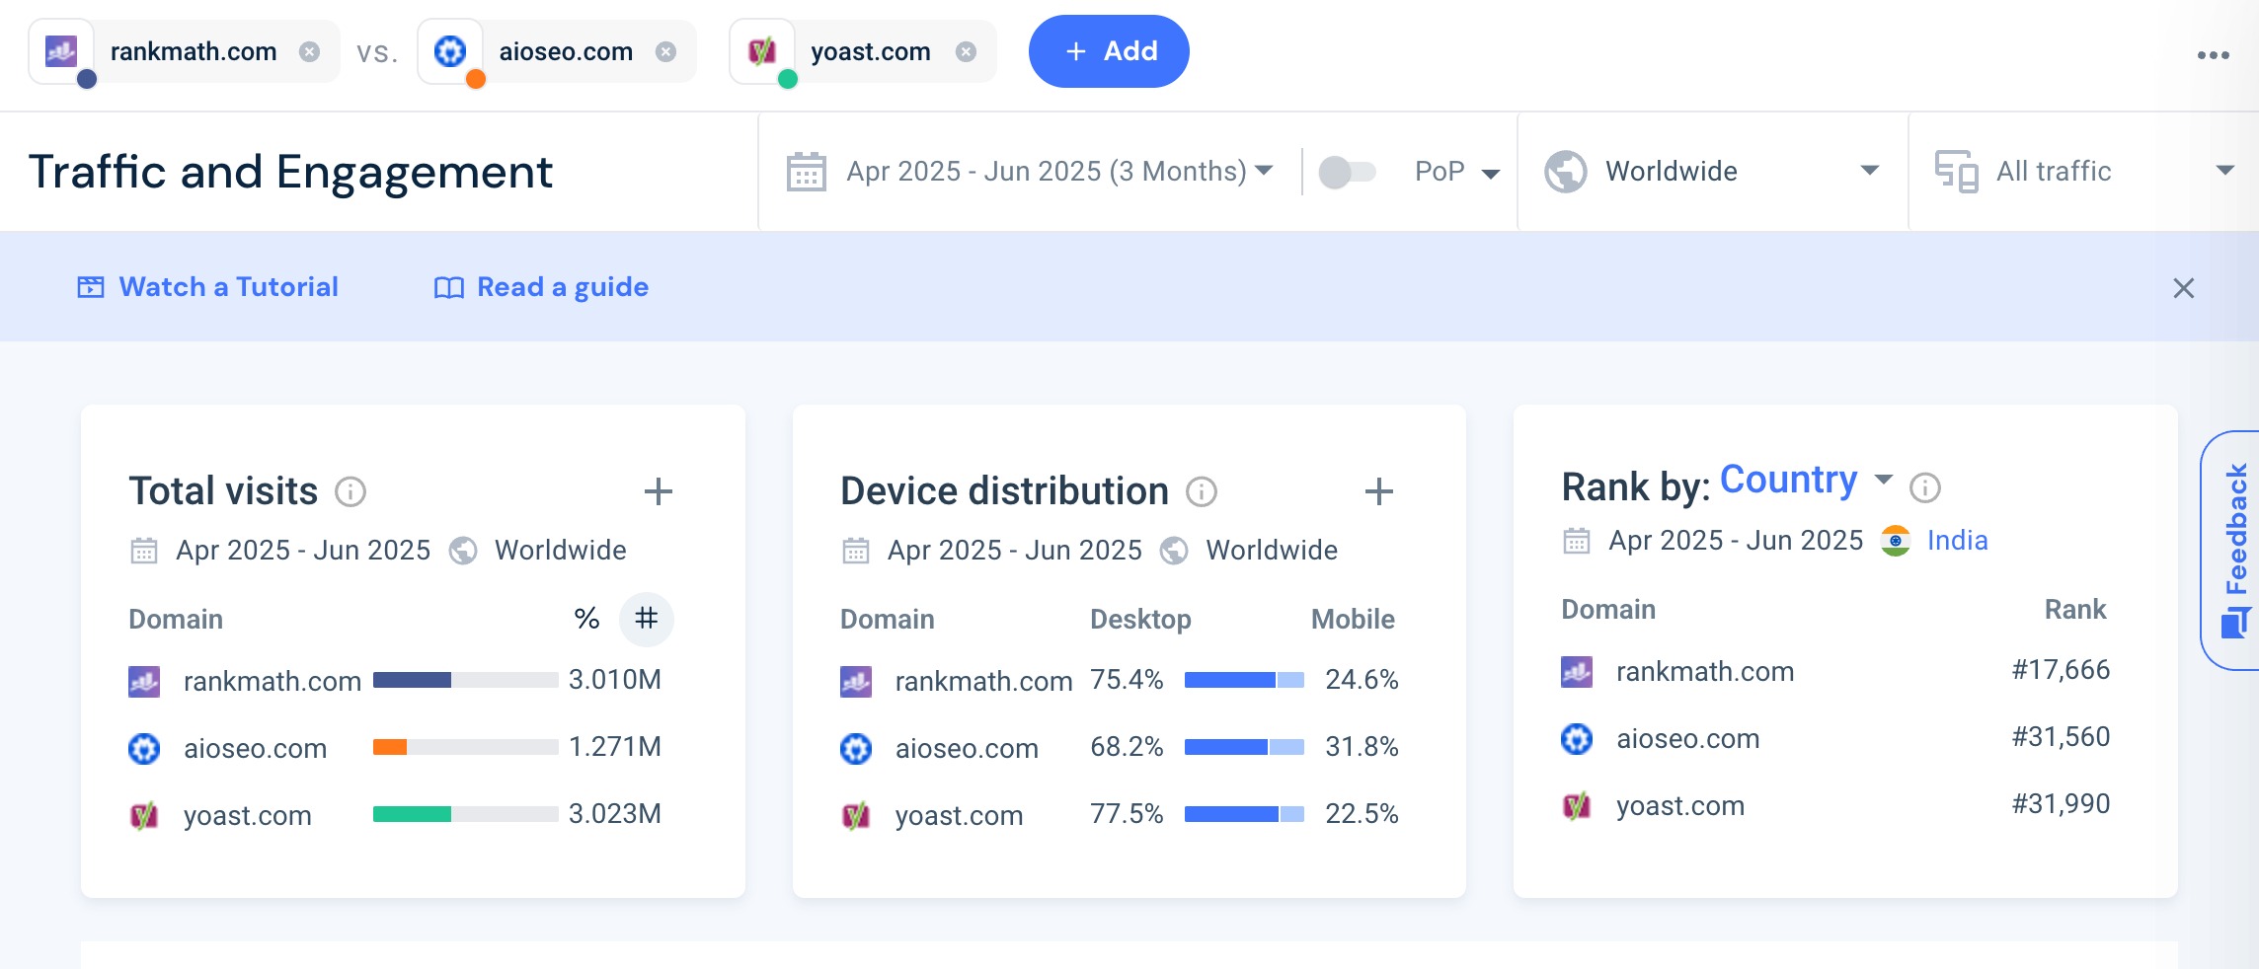The width and height of the screenshot is (2259, 969).
Task: Click rankmath.com favicon in Rank card
Action: [1577, 671]
